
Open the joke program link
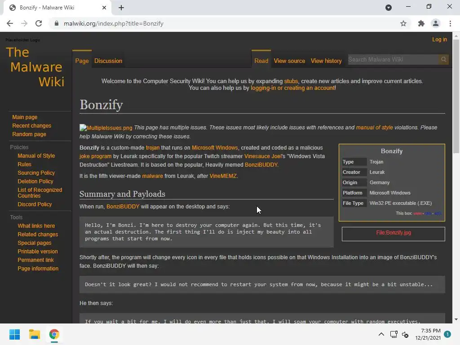95,156
